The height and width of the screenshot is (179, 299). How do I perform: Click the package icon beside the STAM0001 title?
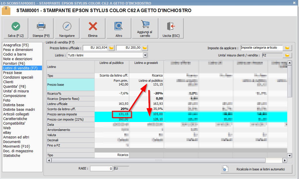(x=6, y=10)
